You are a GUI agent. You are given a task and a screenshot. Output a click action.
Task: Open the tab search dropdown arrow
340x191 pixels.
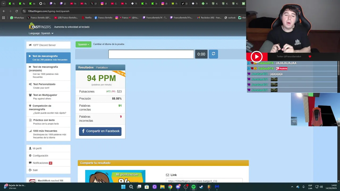3,4
